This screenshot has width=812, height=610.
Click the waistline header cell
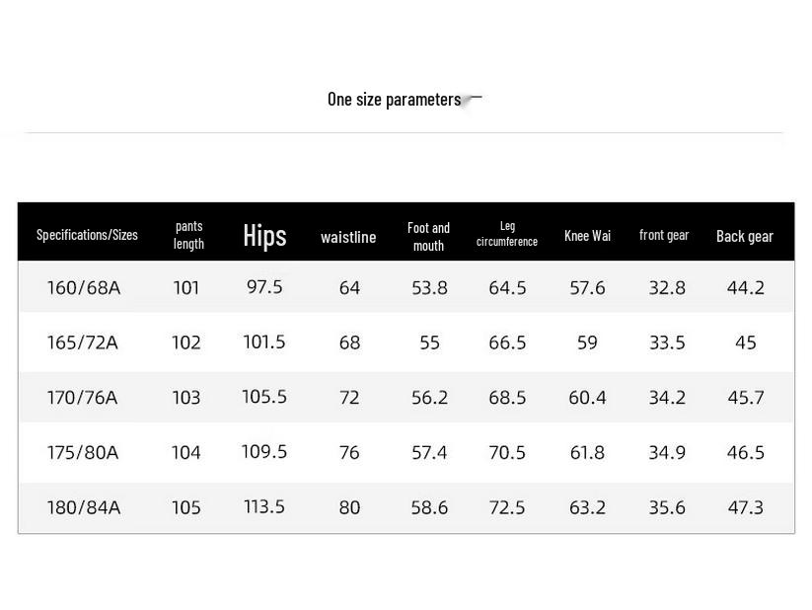pyautogui.click(x=348, y=237)
